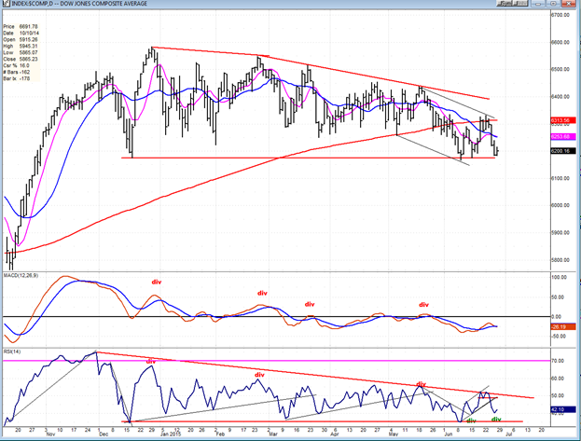Click the chart icon in the title bar

pyautogui.click(x=6, y=5)
